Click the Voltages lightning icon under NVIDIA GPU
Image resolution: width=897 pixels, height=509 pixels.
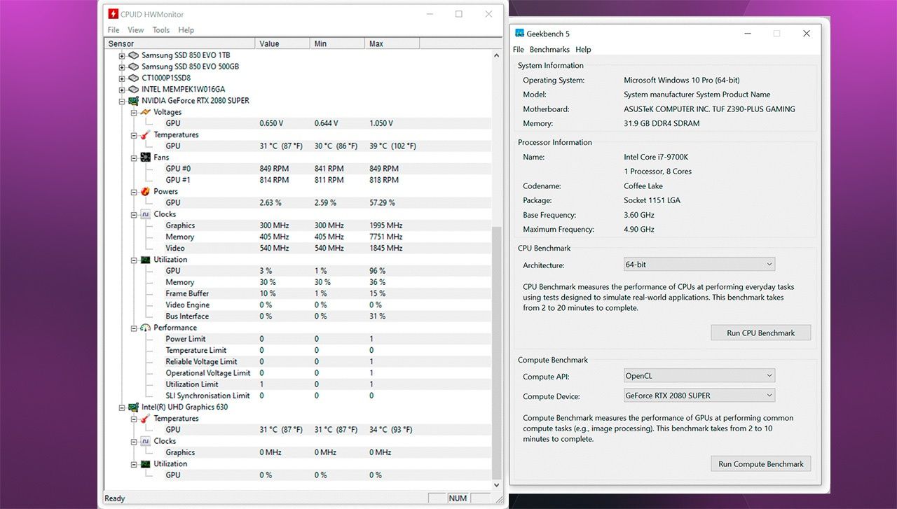click(x=145, y=112)
